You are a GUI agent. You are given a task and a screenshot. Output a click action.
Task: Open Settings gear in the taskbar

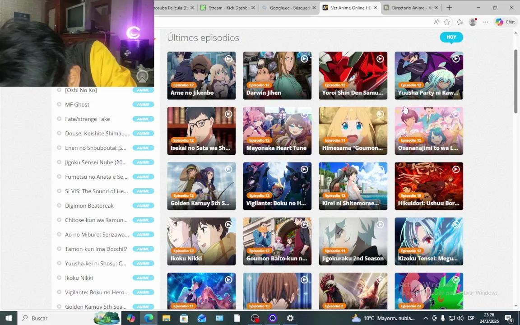290,318
